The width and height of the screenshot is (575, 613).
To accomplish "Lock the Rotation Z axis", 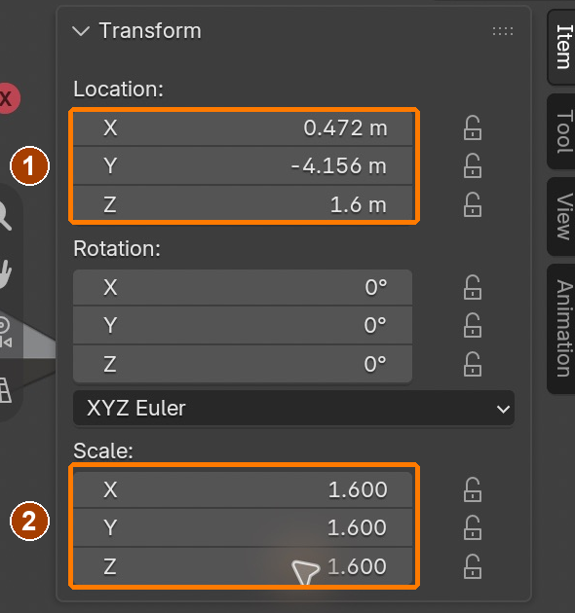I will click(473, 364).
